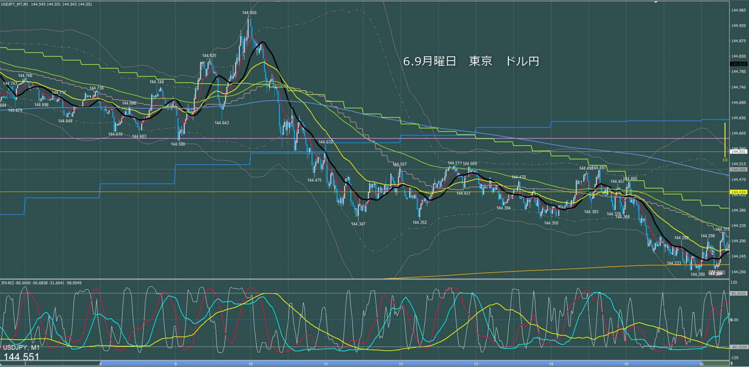Click the 144.650 price scale value
This screenshot has width=749, height=367.
click(738, 118)
